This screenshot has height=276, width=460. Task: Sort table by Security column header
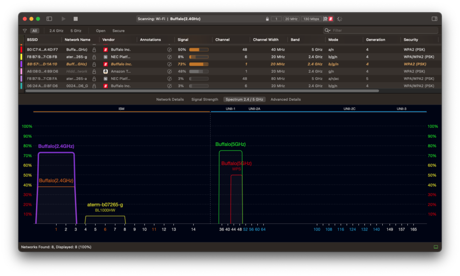click(x=411, y=39)
